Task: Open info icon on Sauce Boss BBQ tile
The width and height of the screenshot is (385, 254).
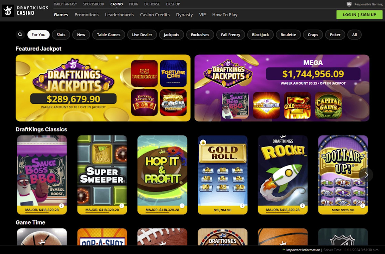Action: click(x=61, y=206)
